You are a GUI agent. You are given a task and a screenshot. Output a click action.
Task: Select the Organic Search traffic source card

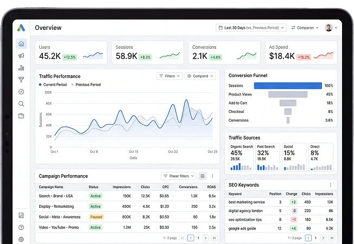coord(241,157)
